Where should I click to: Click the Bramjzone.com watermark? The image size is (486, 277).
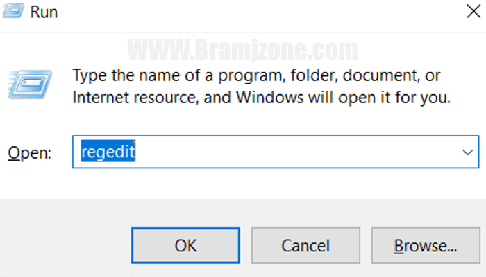pos(243,49)
